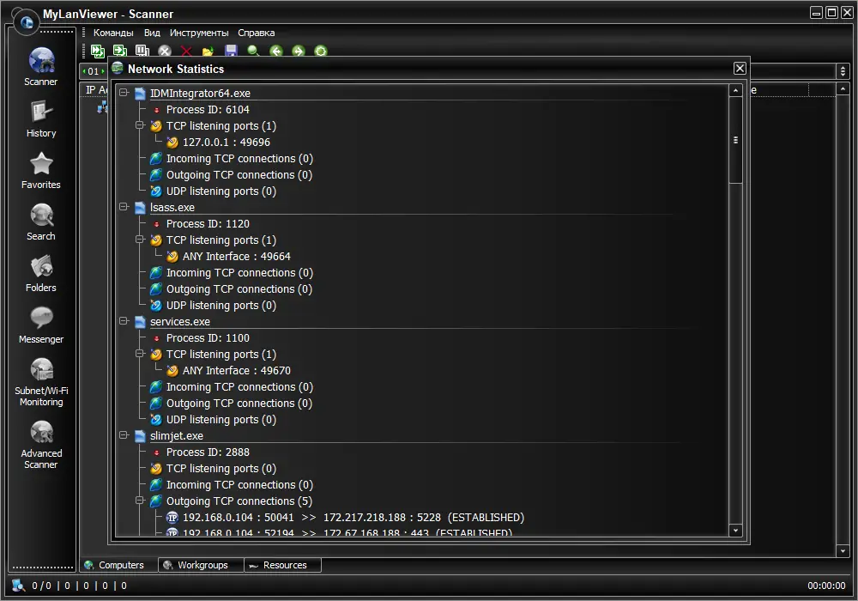The image size is (858, 601).
Task: Switch to the Resources tab
Action: pyautogui.click(x=283, y=565)
